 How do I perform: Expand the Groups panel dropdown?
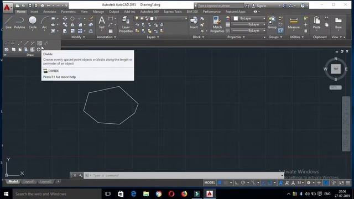pyautogui.click(x=275, y=37)
